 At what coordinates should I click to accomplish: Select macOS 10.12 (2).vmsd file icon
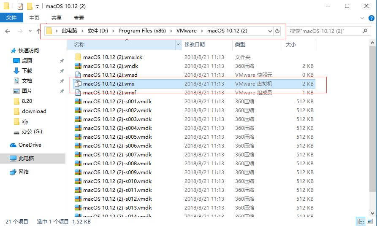pyautogui.click(x=78, y=75)
